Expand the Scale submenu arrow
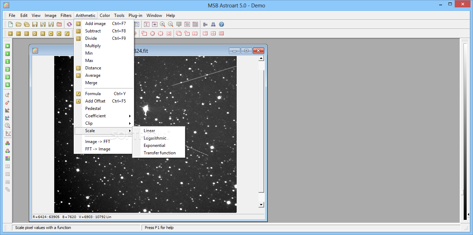This screenshot has height=235, width=473. click(x=130, y=131)
